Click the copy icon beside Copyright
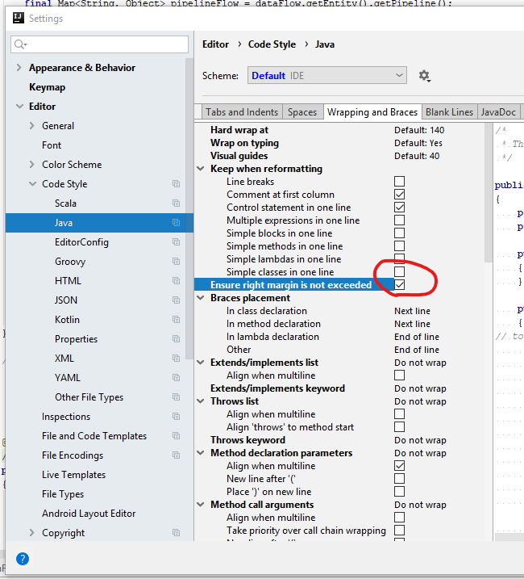This screenshot has height=579, width=524. pyautogui.click(x=177, y=533)
